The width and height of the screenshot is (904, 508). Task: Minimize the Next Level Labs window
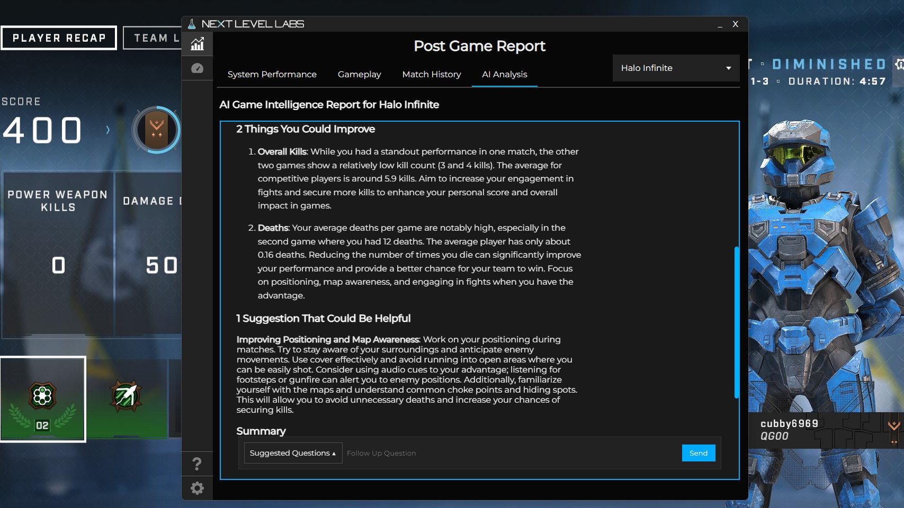(720, 24)
